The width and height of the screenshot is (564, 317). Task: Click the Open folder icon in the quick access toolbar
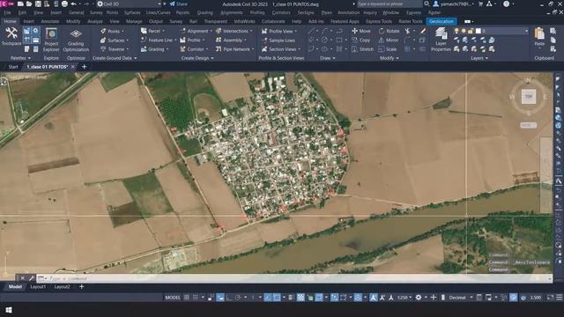click(29, 4)
